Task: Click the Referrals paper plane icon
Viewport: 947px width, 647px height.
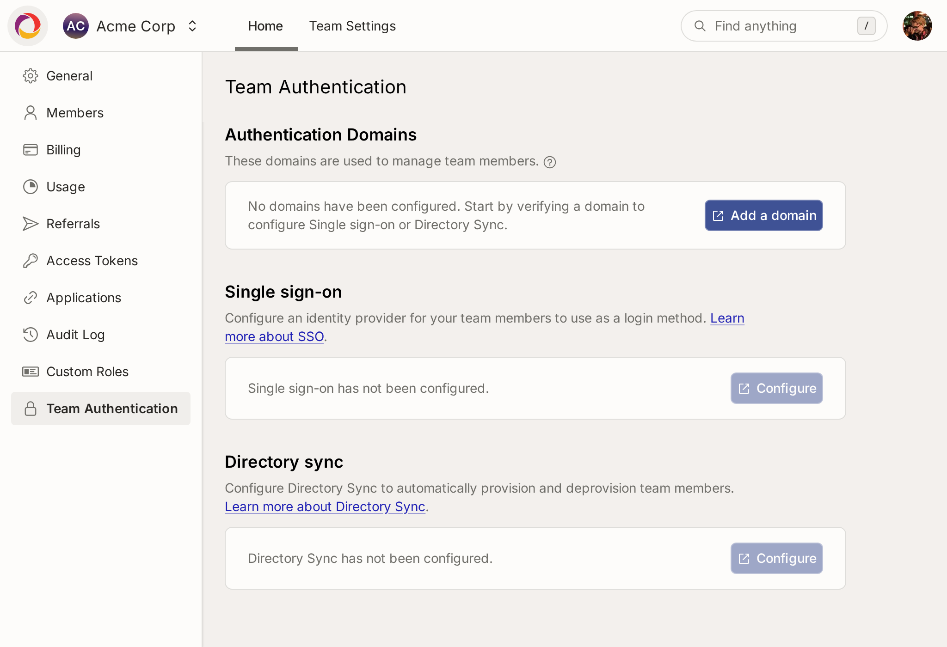Action: click(31, 224)
